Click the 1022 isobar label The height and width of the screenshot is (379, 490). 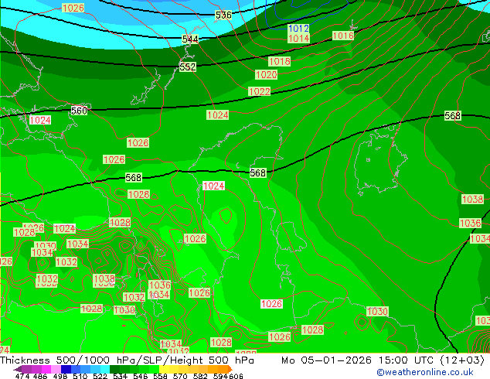260,91
